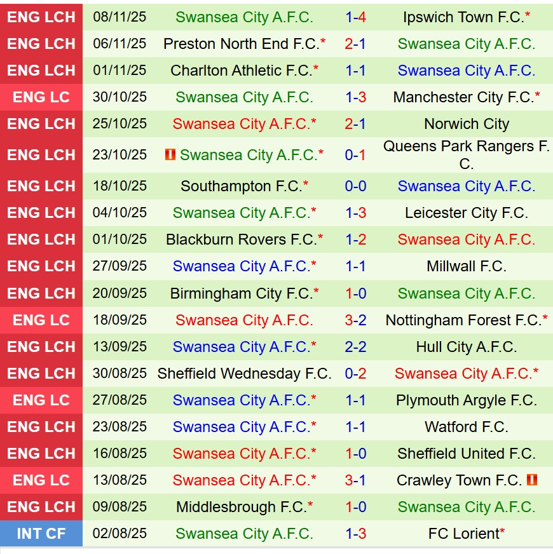Open the 1-4 score against Ipswich Town
This screenshot has height=554, width=553.
click(355, 17)
